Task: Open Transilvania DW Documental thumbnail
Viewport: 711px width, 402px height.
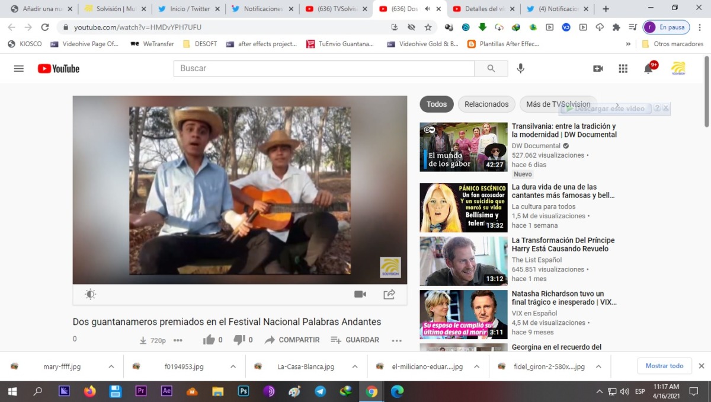Action: tap(463, 147)
